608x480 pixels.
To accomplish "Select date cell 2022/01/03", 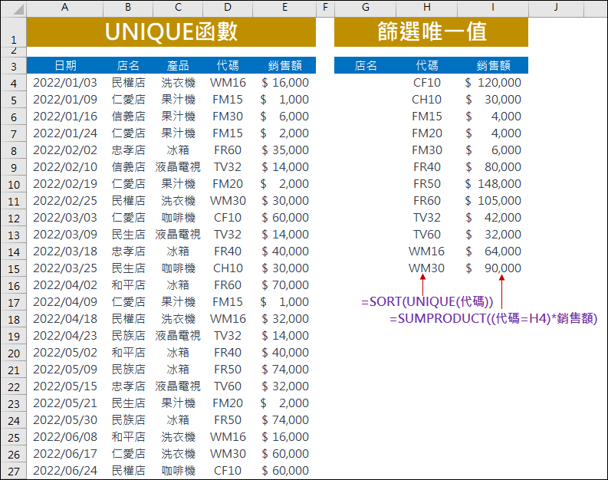I will coord(65,83).
